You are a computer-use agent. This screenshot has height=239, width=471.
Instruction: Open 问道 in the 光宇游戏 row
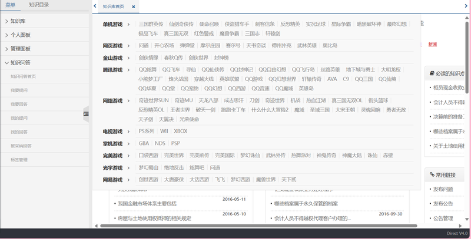tap(215, 167)
